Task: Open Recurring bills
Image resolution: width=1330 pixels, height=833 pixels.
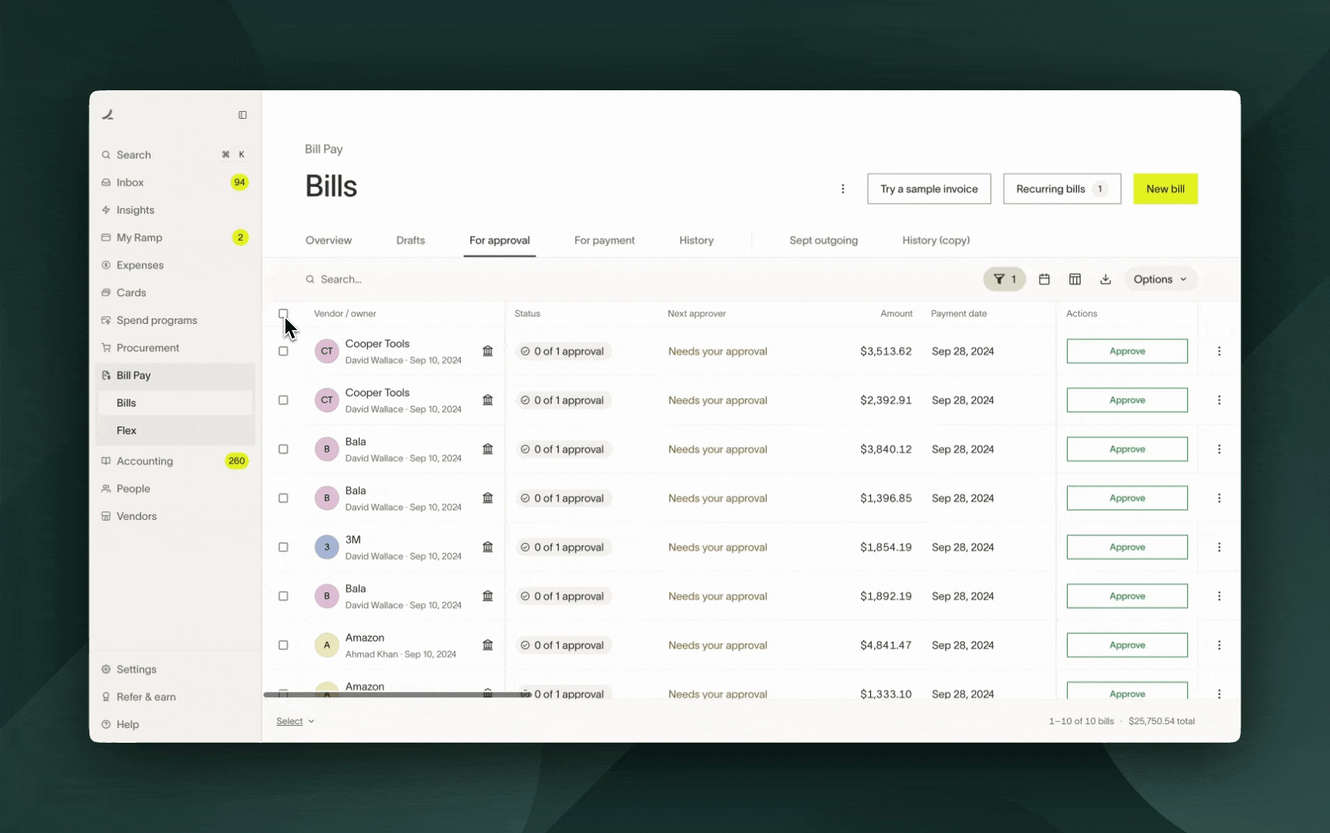Action: [1062, 189]
